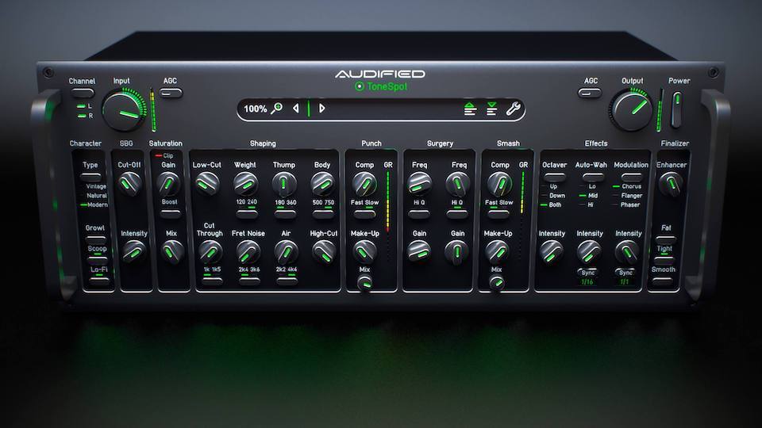Click the small Punch Mix knob
762x428 pixels.
pos(364,283)
